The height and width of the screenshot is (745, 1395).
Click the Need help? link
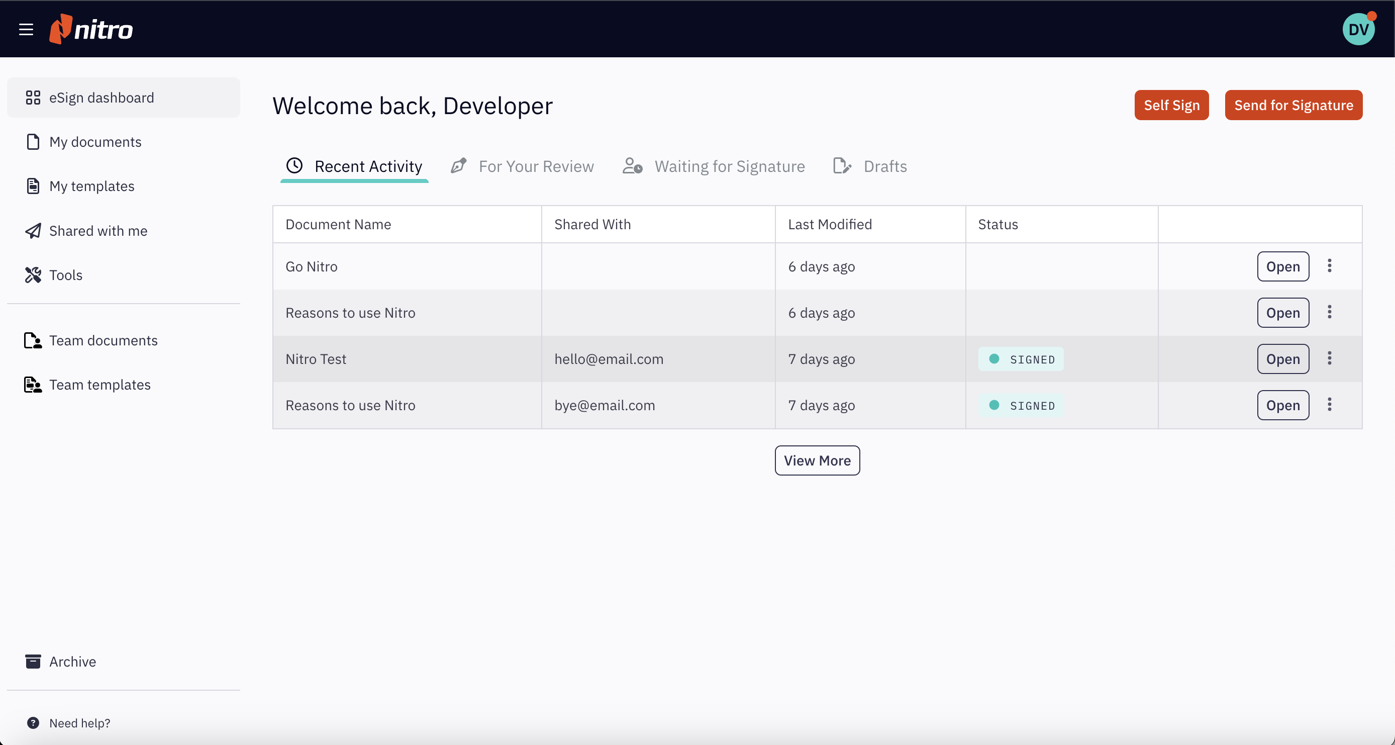pyautogui.click(x=79, y=723)
